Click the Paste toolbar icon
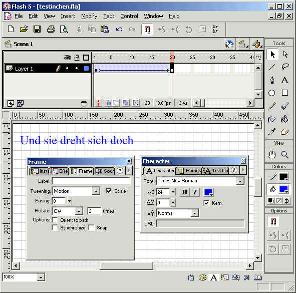 click(105, 29)
